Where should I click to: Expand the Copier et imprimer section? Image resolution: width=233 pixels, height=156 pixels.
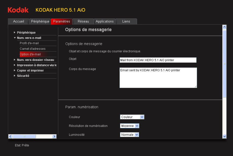30,71
